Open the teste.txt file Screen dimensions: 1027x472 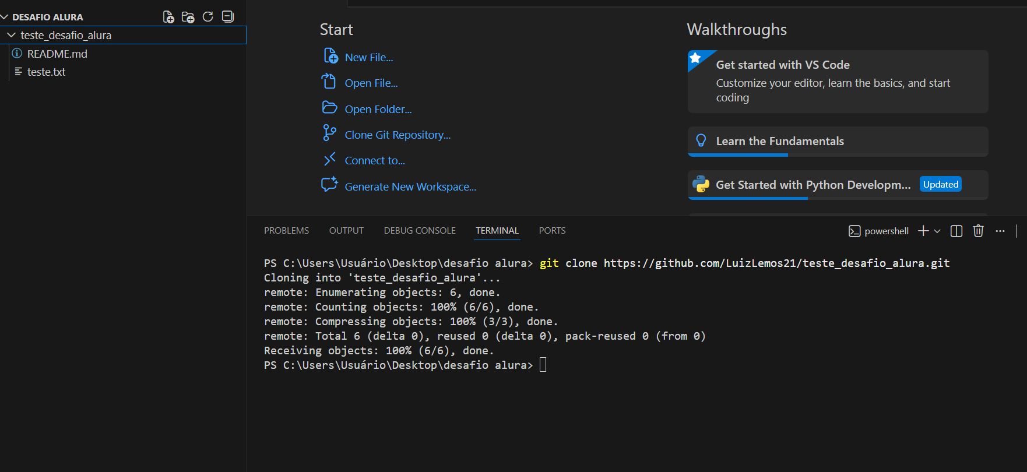click(x=47, y=72)
